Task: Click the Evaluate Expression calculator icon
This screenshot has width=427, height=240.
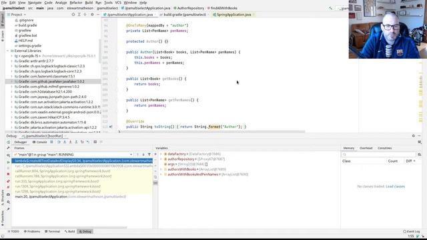Action: tap(95, 142)
